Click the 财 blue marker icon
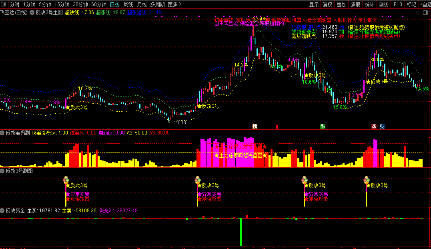 pos(382,127)
